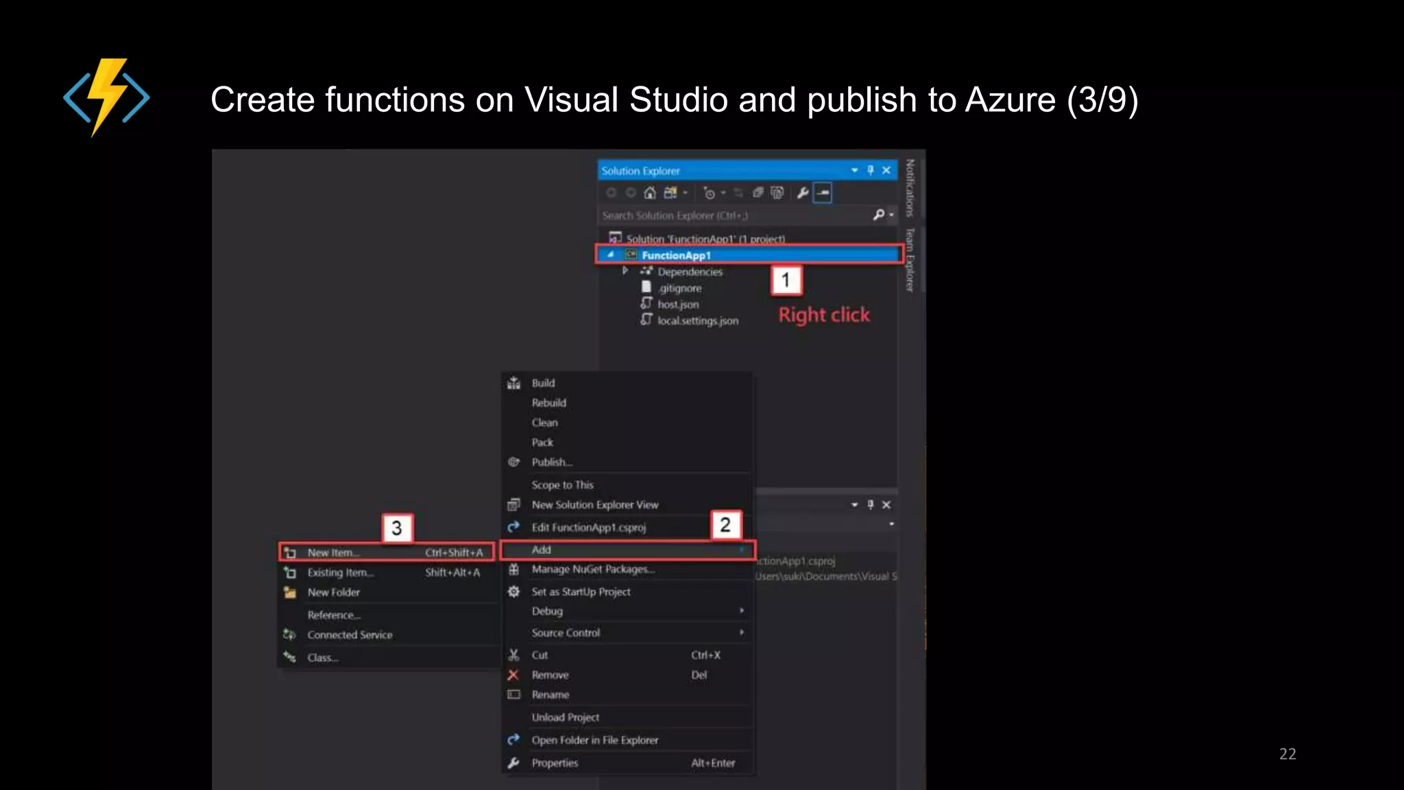Choose Pack from the context menu
The height and width of the screenshot is (790, 1404).
click(627, 442)
